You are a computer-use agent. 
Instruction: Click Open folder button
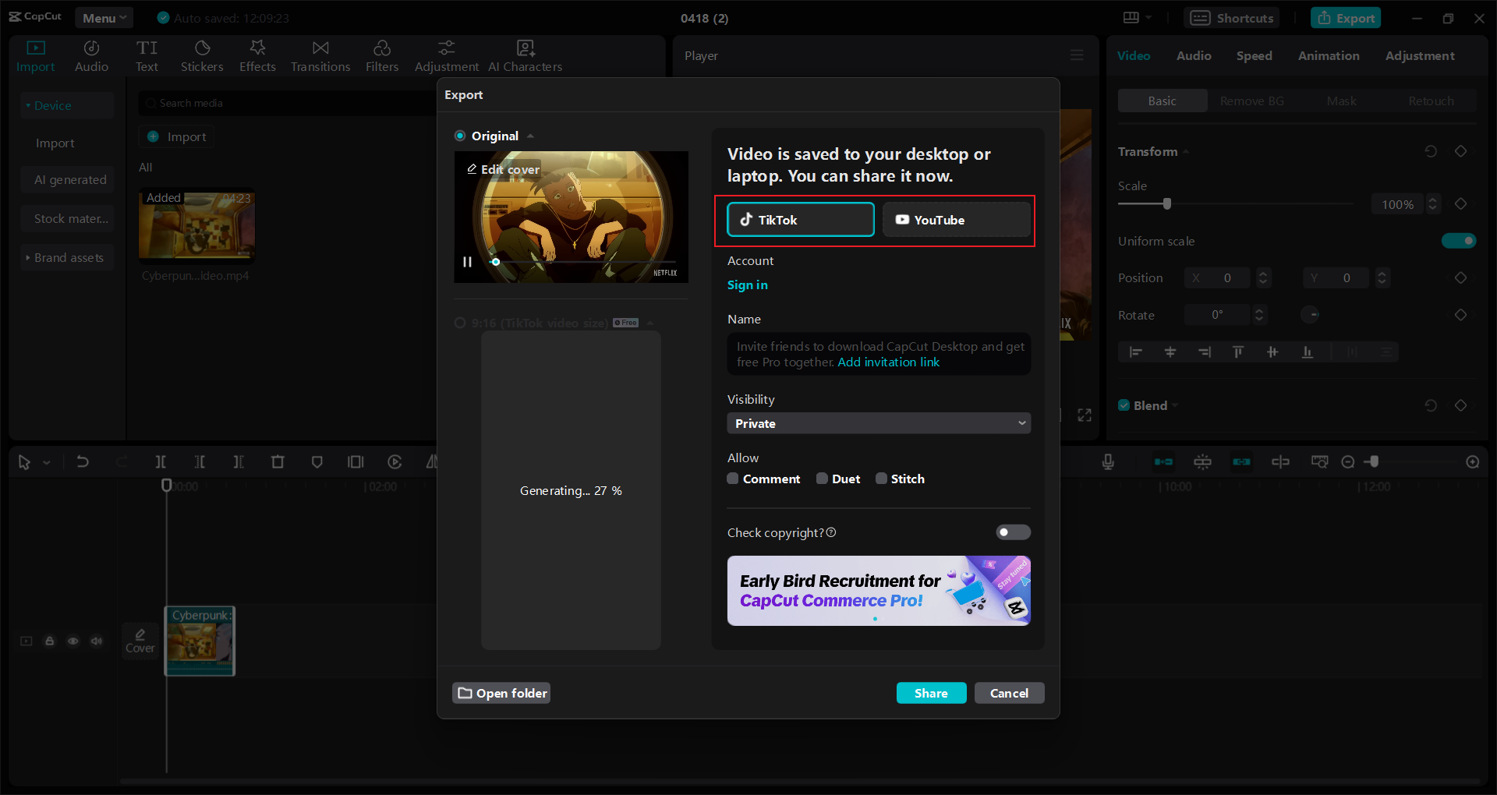[x=501, y=693]
